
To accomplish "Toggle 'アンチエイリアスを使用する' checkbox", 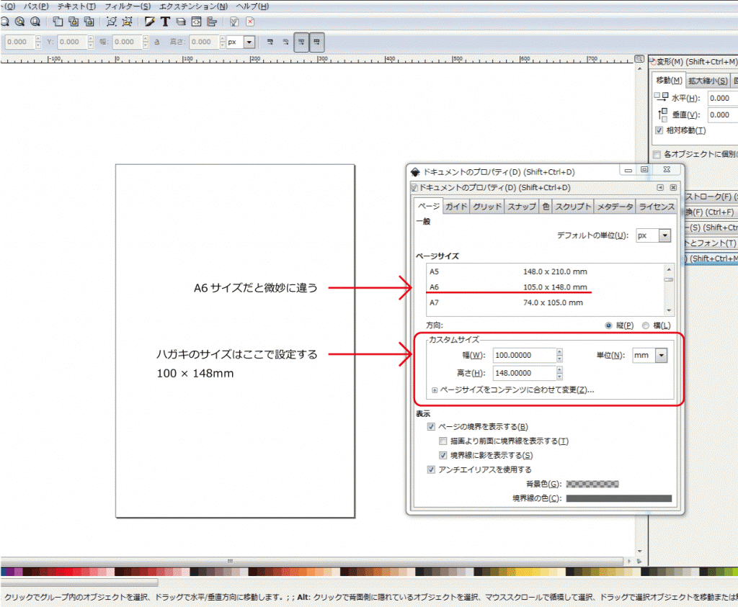I will pos(431,469).
